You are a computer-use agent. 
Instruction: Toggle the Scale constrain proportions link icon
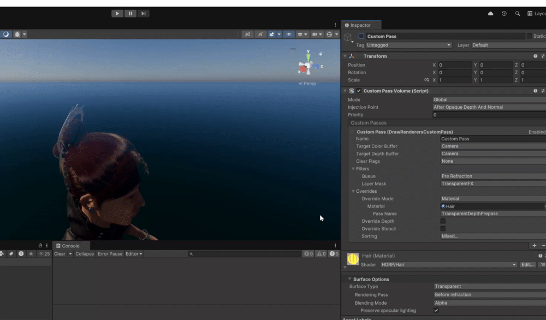tap(426, 80)
